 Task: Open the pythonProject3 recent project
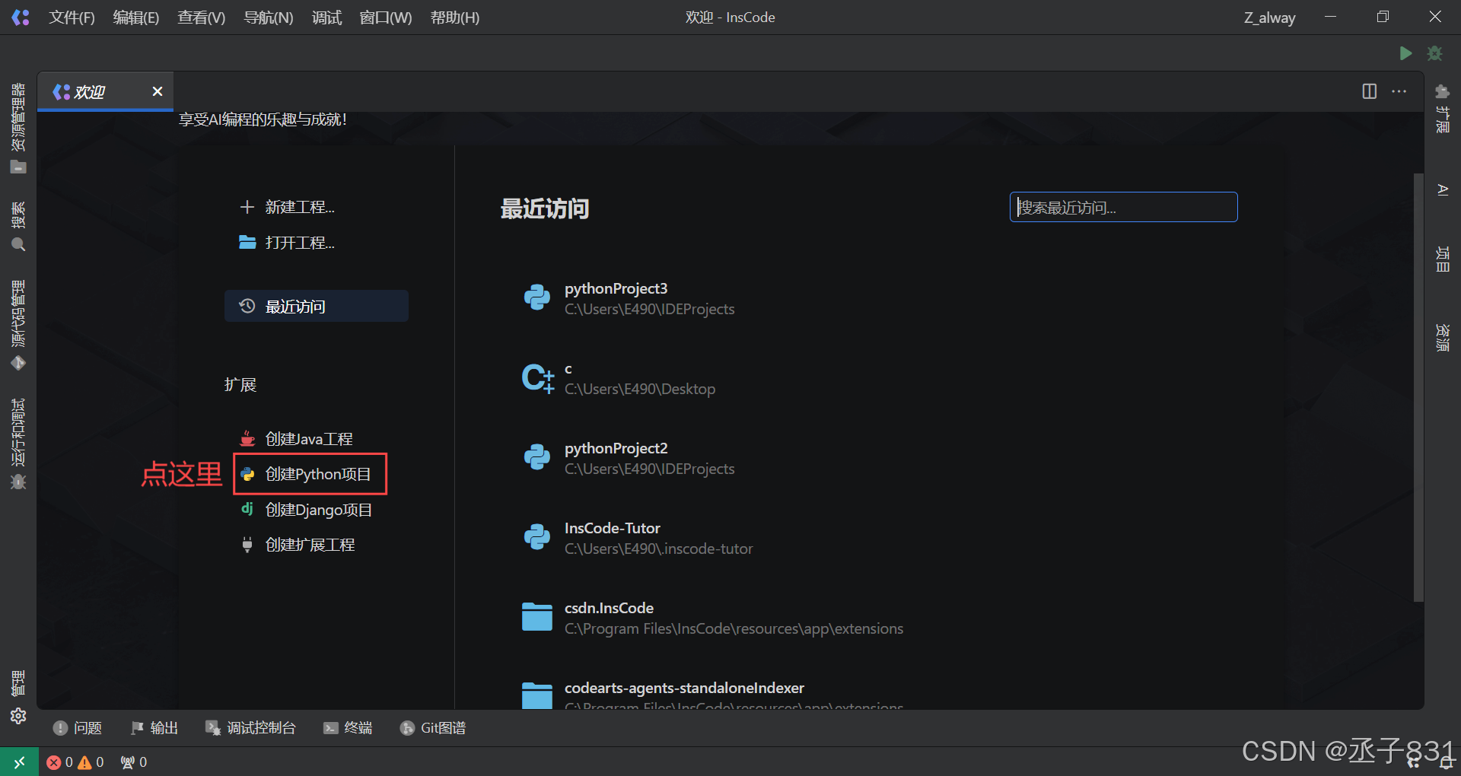[616, 289]
